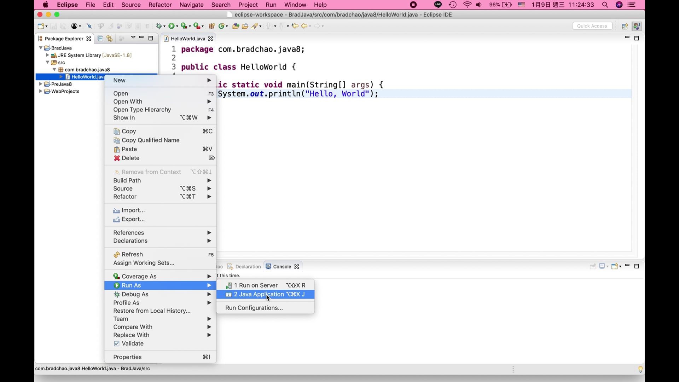Switch to the Declaration tab

[247, 266]
